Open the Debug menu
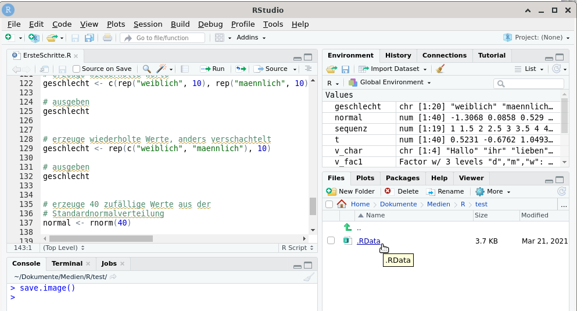This screenshot has width=577, height=311. (210, 24)
